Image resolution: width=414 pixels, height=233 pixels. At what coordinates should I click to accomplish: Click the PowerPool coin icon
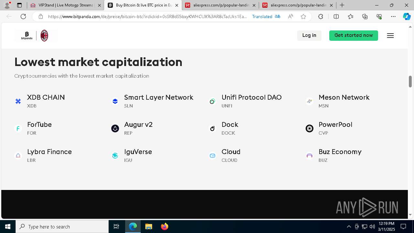click(x=310, y=128)
